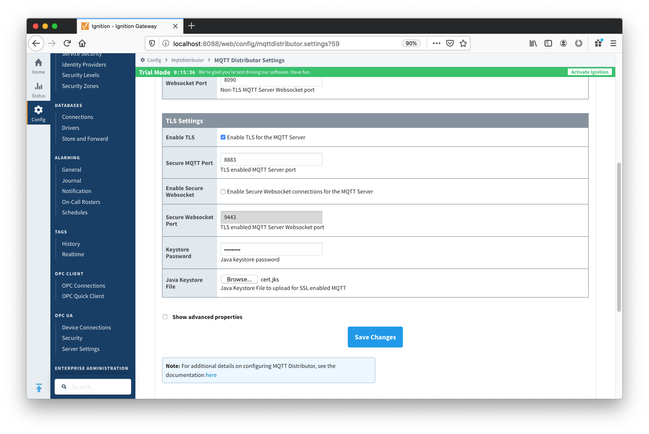Reload the current page
Screen dimensions: 649x434
67,43
